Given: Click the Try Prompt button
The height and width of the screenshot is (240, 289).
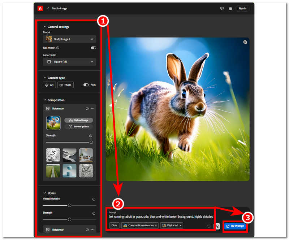Looking at the screenshot, I should click(x=235, y=226).
